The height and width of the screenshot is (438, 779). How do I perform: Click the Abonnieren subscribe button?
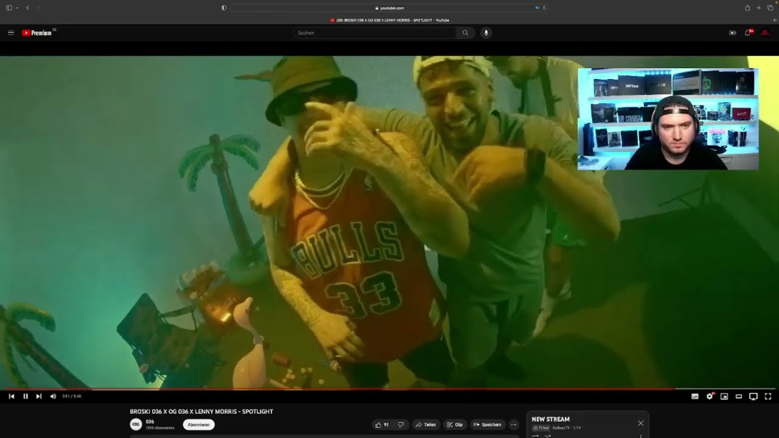[198, 425]
